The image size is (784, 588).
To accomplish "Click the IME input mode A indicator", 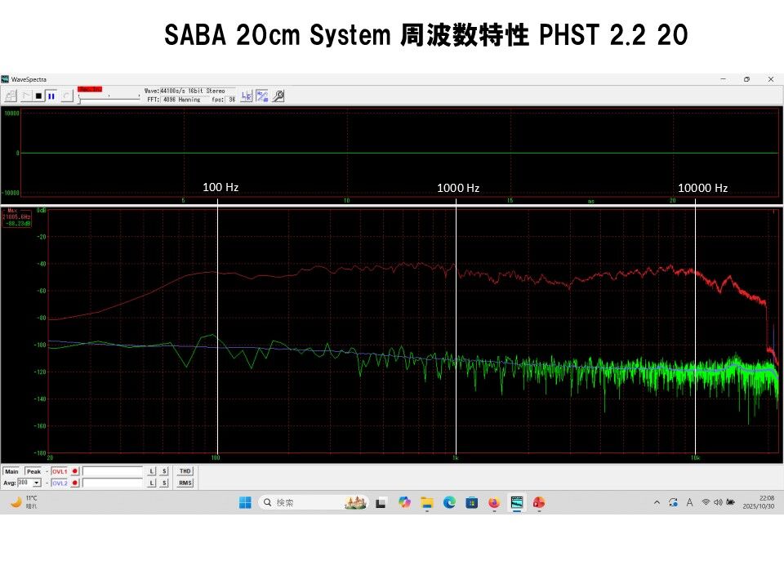I will pyautogui.click(x=689, y=502).
